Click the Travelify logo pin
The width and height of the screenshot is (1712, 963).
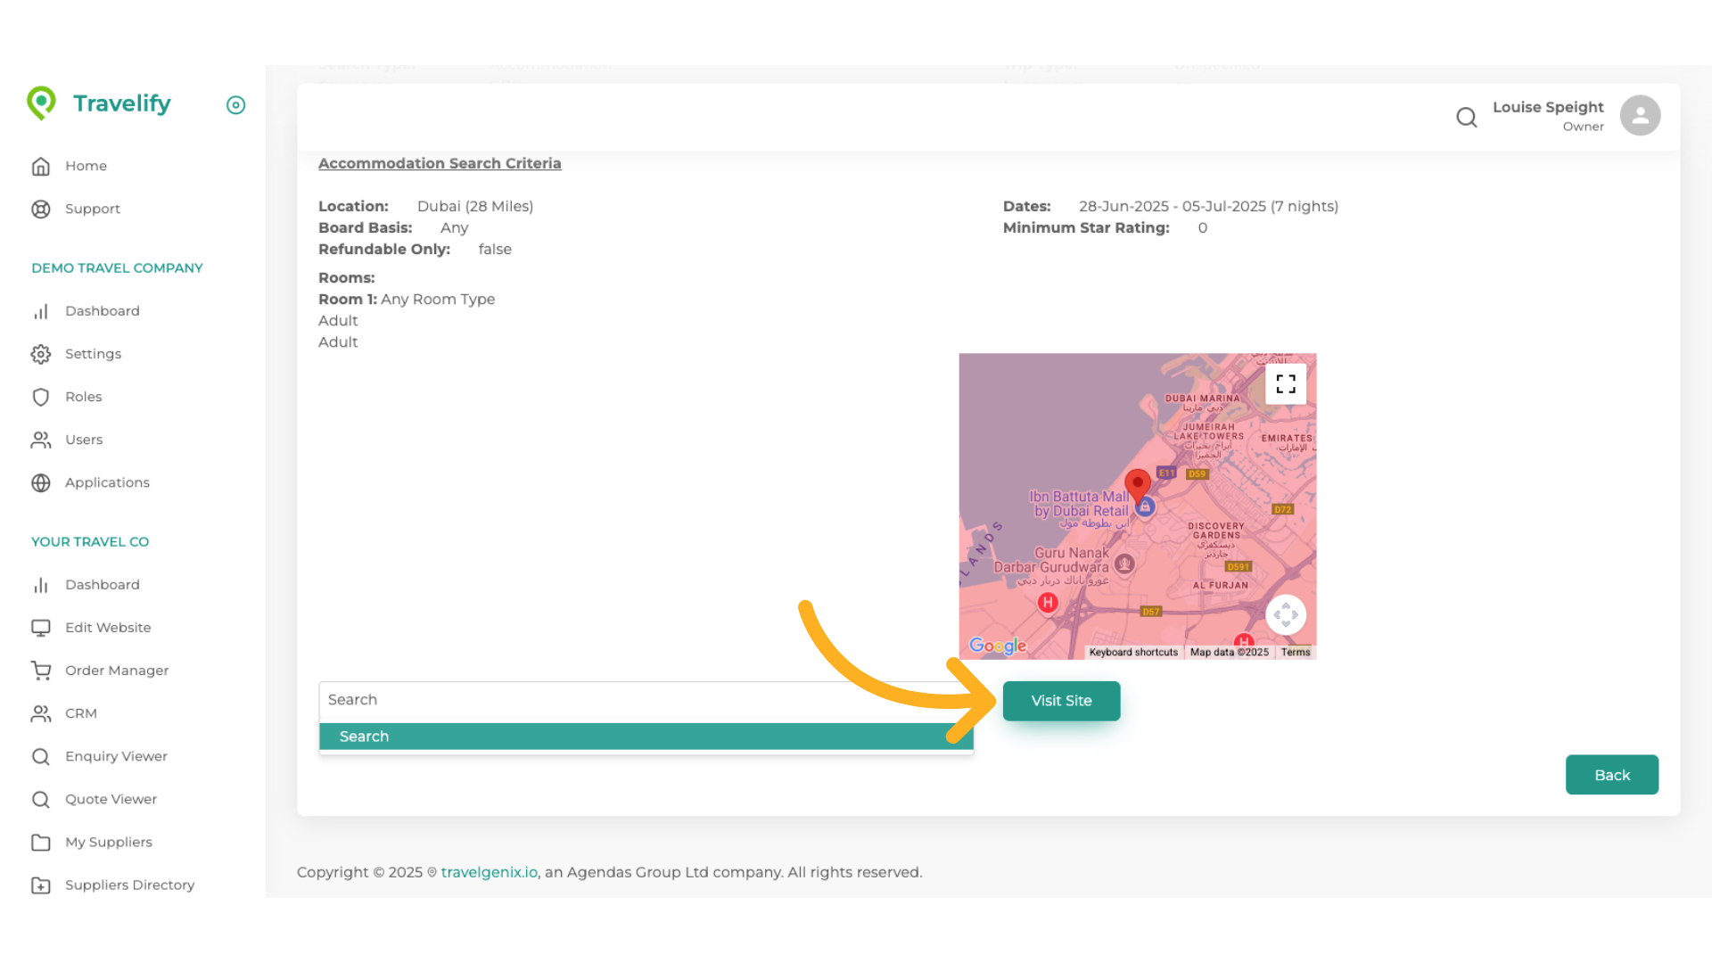[42, 103]
